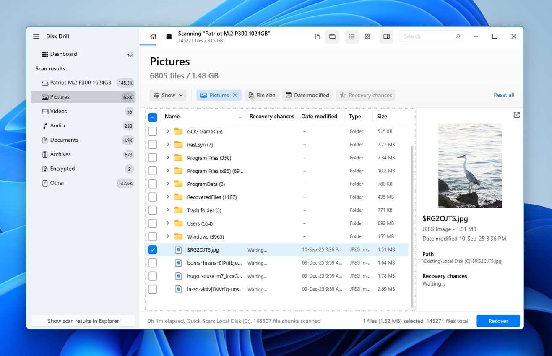Toggle the preview panel icon
The image size is (552, 356).
coord(387,36)
